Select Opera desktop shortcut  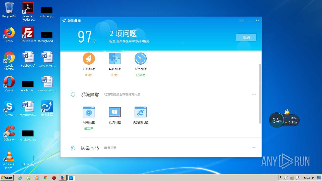[9, 84]
